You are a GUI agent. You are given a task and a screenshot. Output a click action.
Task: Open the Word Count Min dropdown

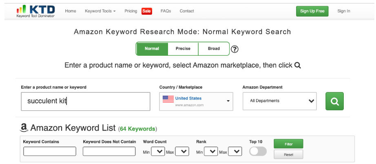(158, 151)
